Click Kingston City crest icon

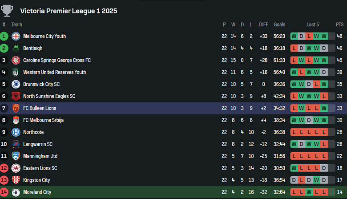point(16,180)
